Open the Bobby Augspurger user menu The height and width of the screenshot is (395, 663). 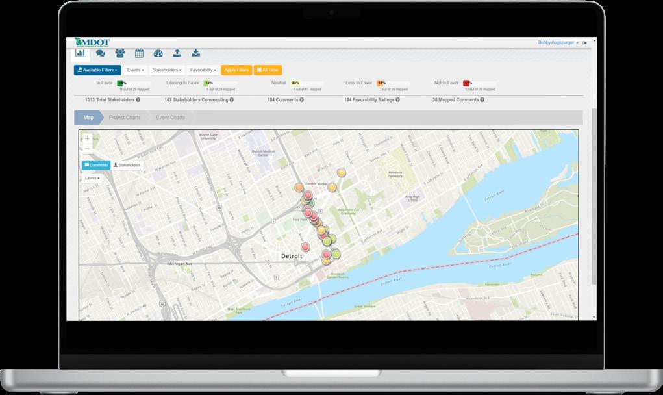pyautogui.click(x=558, y=43)
